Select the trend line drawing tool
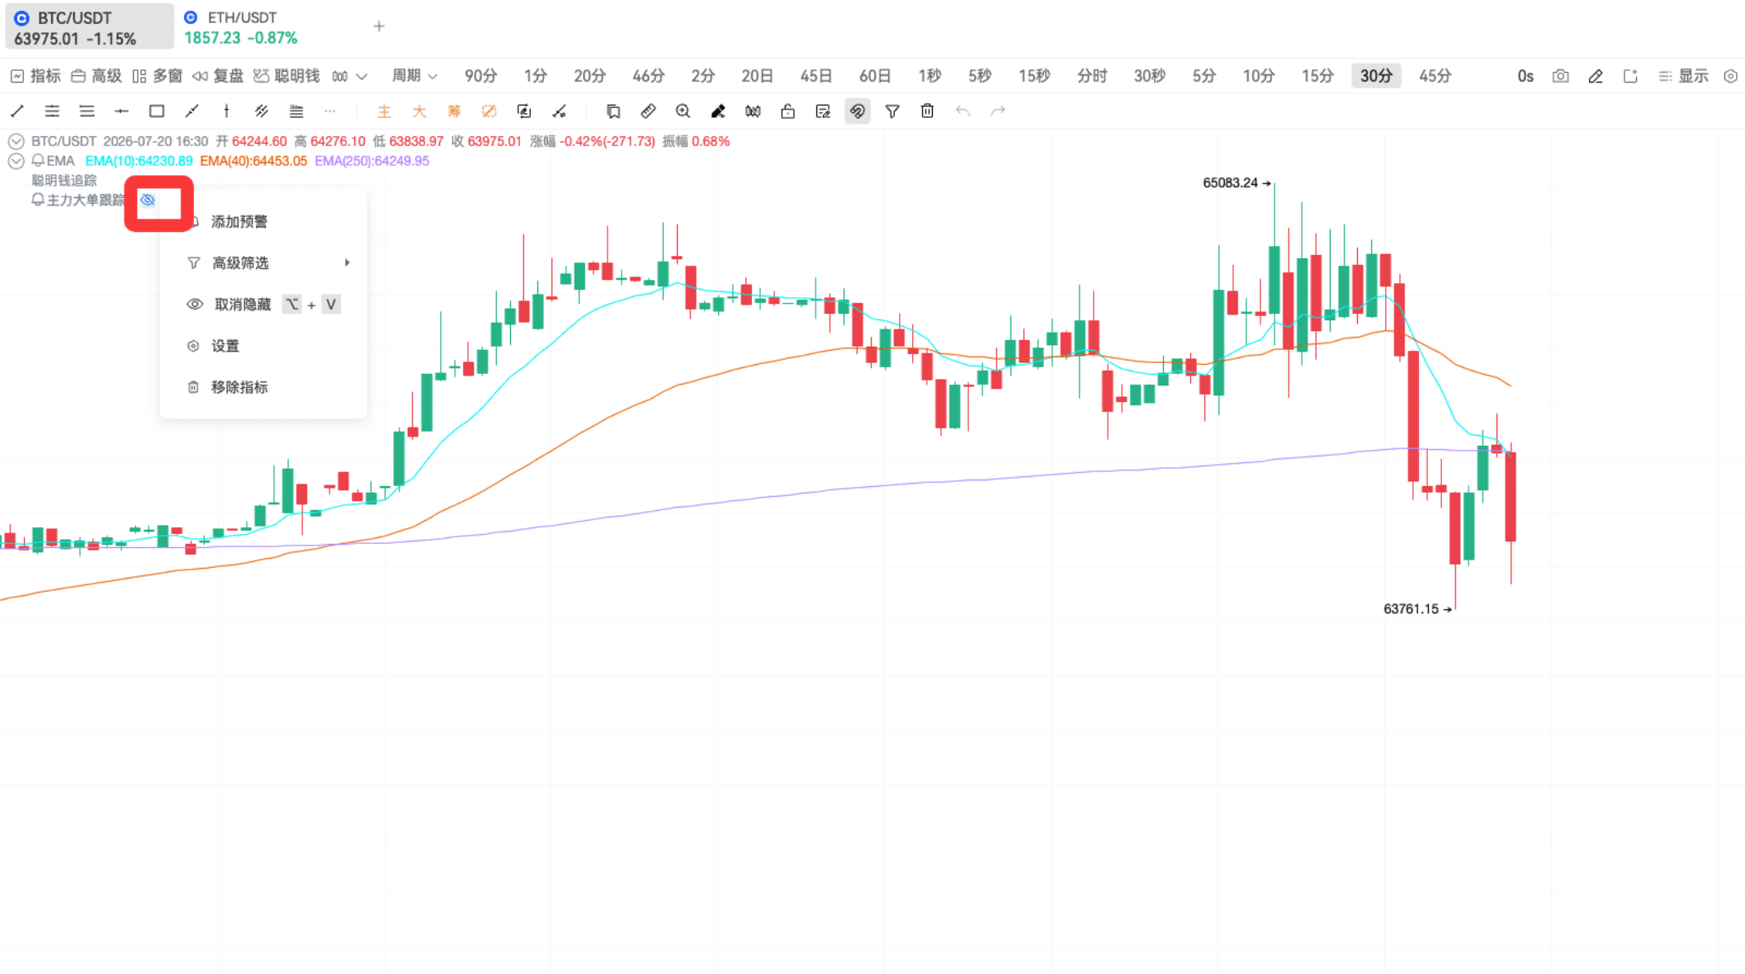This screenshot has height=974, width=1745. pos(17,111)
